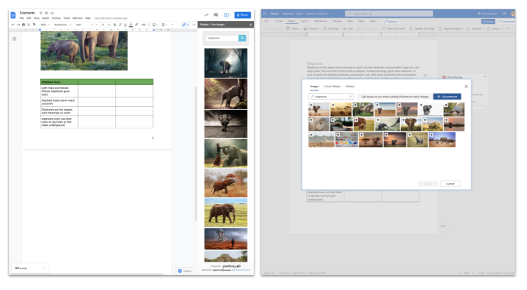Image resolution: width=527 pixels, height=290 pixels.
Task: Open the Tools menu in Google Docs
Action: click(67, 18)
